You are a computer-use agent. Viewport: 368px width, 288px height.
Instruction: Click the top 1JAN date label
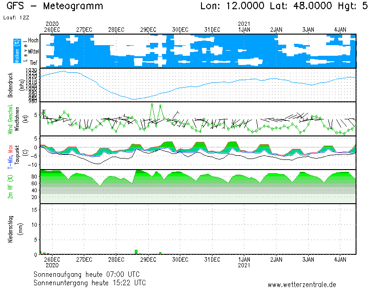coord(244,30)
